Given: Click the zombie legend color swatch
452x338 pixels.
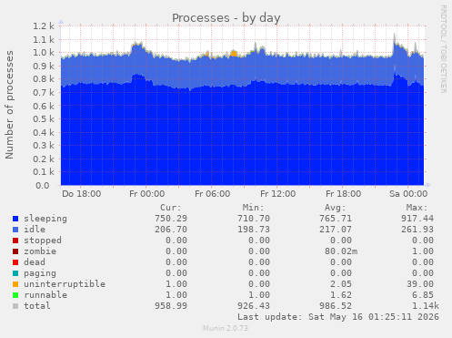Looking at the screenshot, I should (x=15, y=251).
